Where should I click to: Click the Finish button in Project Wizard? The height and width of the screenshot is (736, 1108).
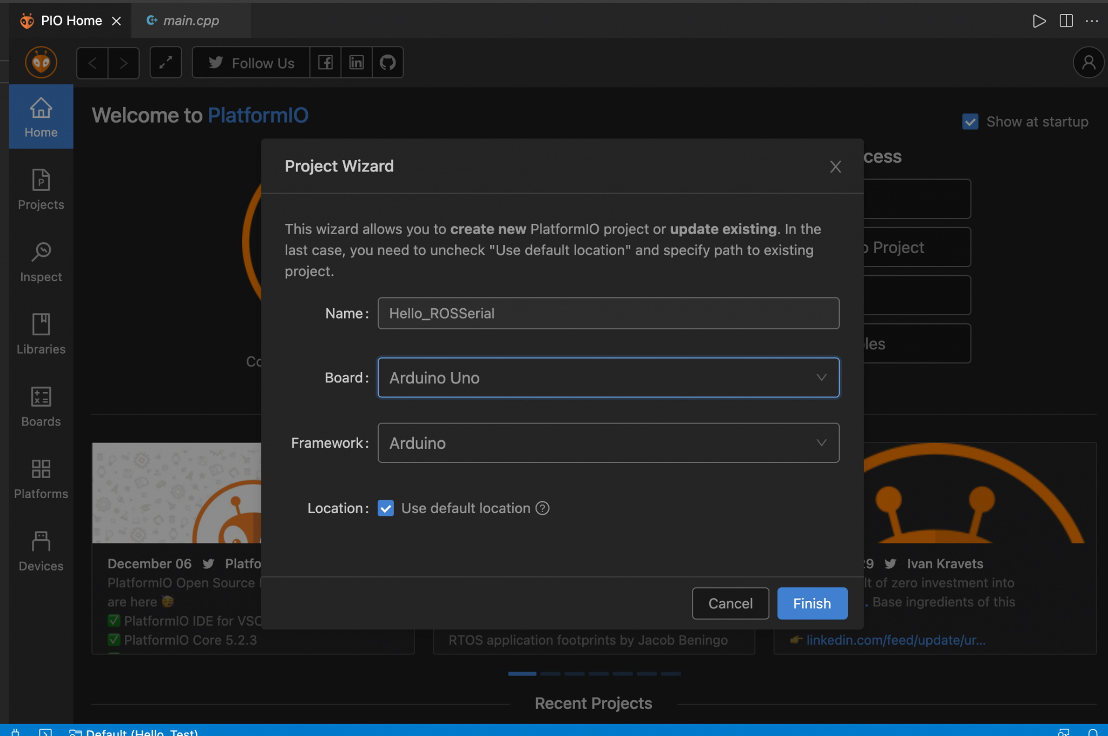812,603
